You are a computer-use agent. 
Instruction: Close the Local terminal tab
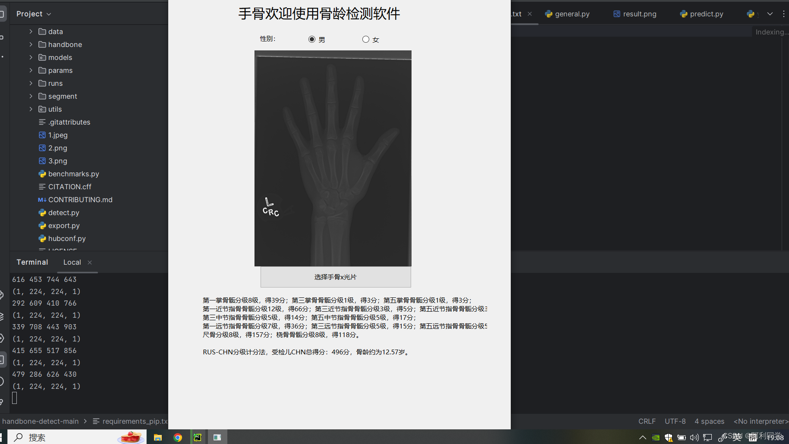tap(90, 262)
